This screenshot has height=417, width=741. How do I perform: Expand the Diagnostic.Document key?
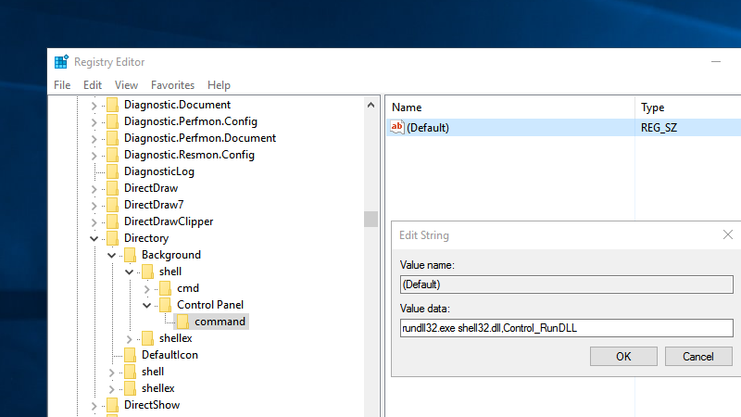[x=94, y=106]
